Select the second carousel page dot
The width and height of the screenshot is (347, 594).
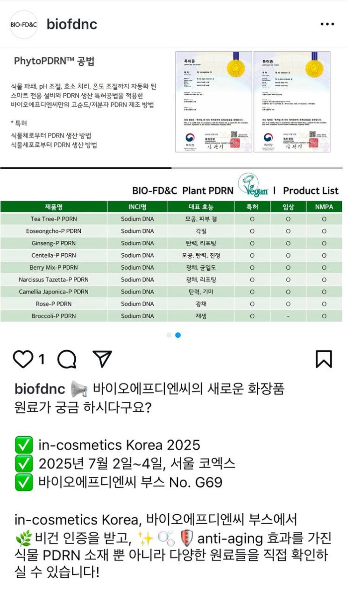178,335
